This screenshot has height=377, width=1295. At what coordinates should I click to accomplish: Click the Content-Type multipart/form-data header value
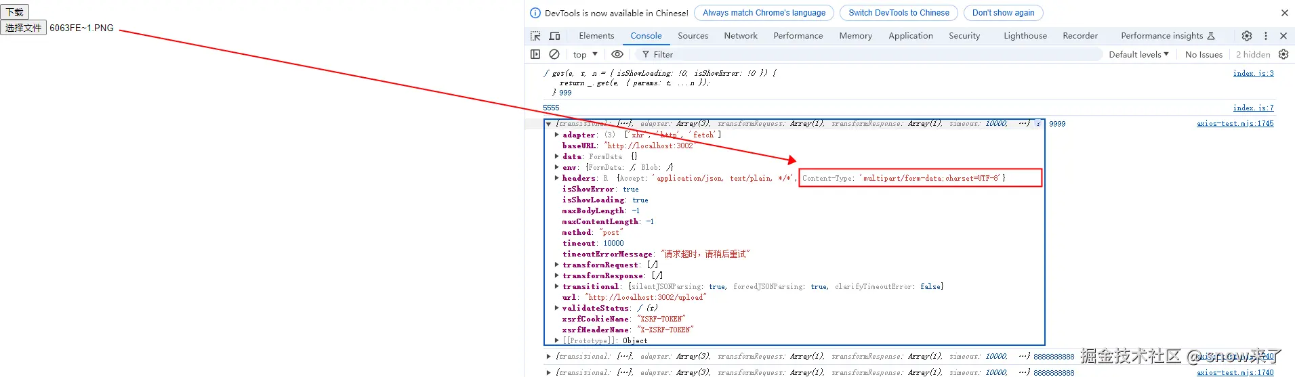[930, 178]
